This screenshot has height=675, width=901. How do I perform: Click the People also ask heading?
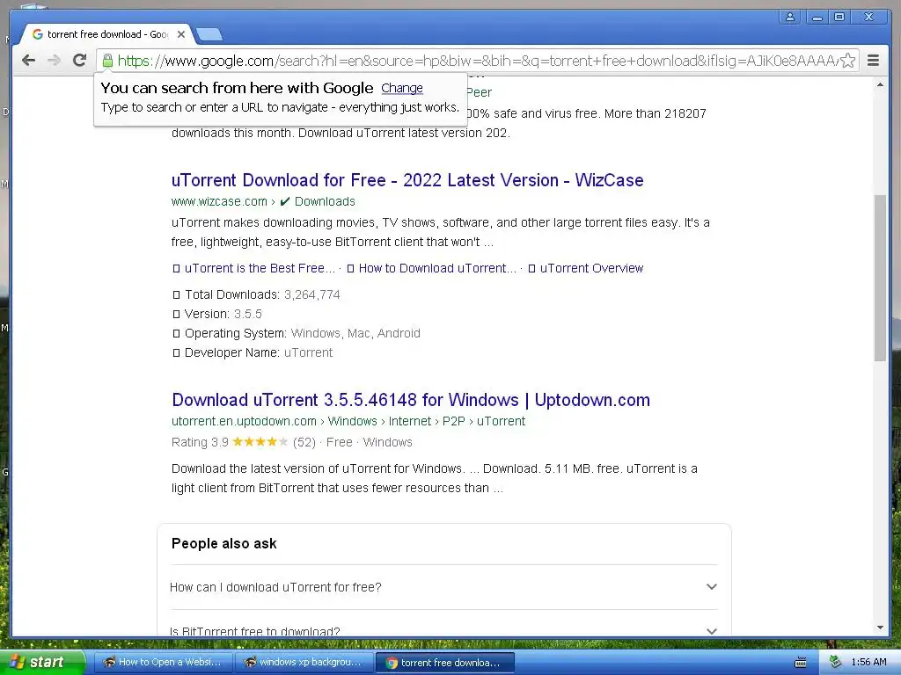click(224, 543)
